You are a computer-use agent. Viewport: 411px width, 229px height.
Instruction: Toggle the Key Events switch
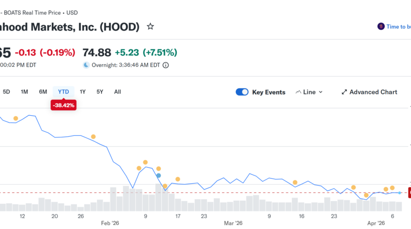pos(242,92)
